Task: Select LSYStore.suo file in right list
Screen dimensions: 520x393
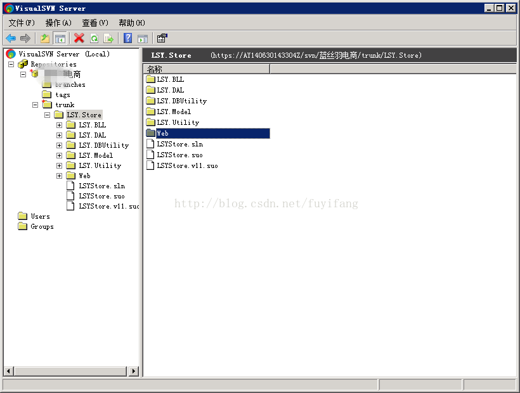Action: coord(174,155)
